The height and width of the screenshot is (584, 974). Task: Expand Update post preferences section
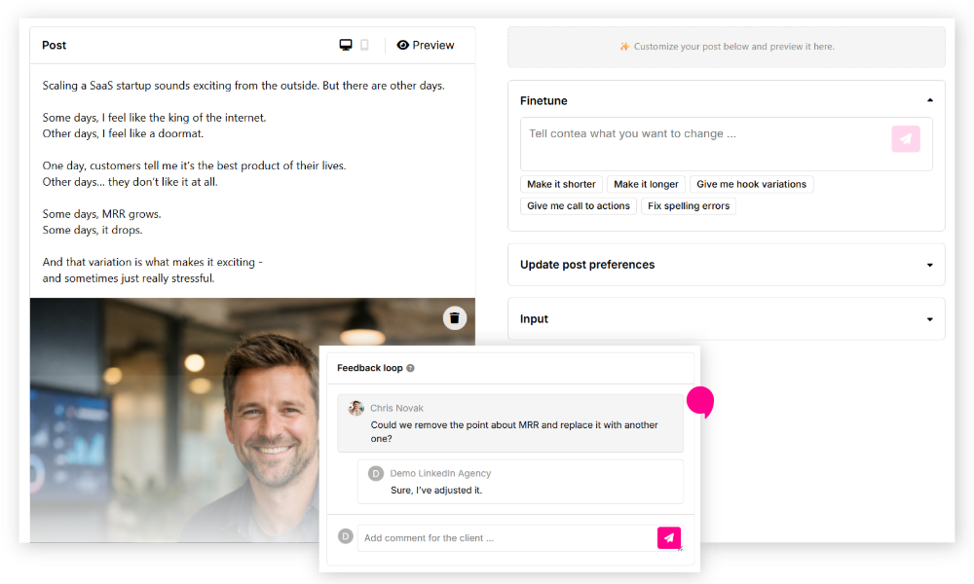[x=929, y=265]
